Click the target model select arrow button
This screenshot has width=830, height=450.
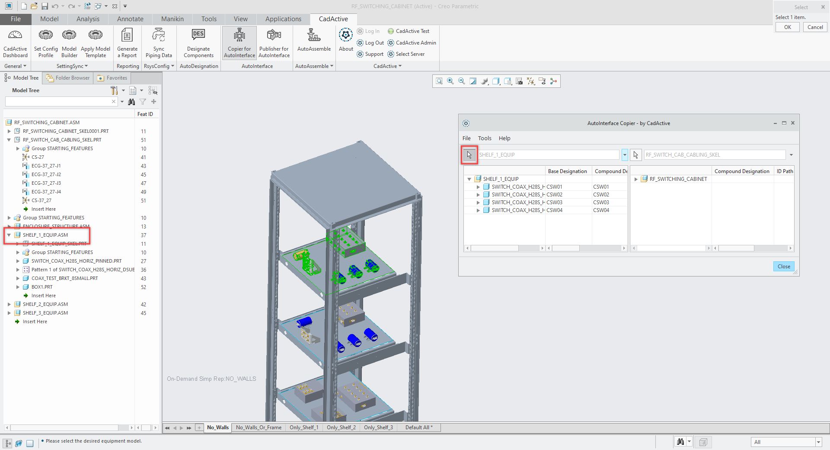635,155
